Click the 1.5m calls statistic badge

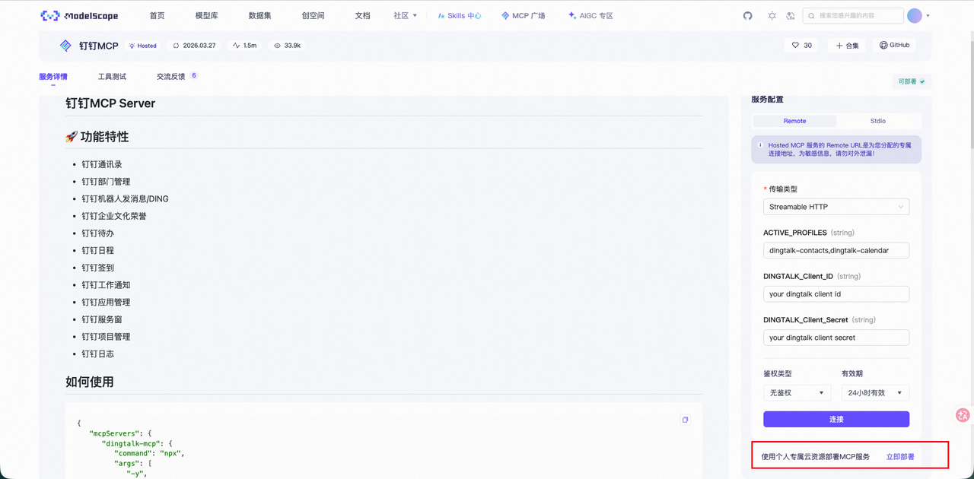245,46
